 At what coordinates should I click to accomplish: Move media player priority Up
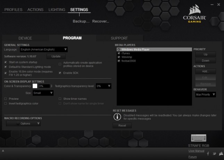(x=206, y=54)
